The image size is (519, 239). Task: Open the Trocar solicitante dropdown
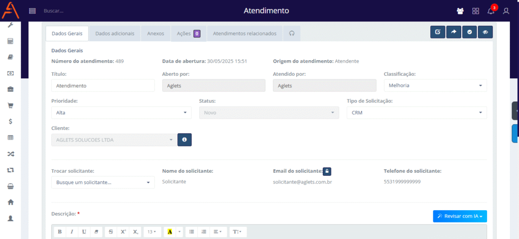[103, 182]
